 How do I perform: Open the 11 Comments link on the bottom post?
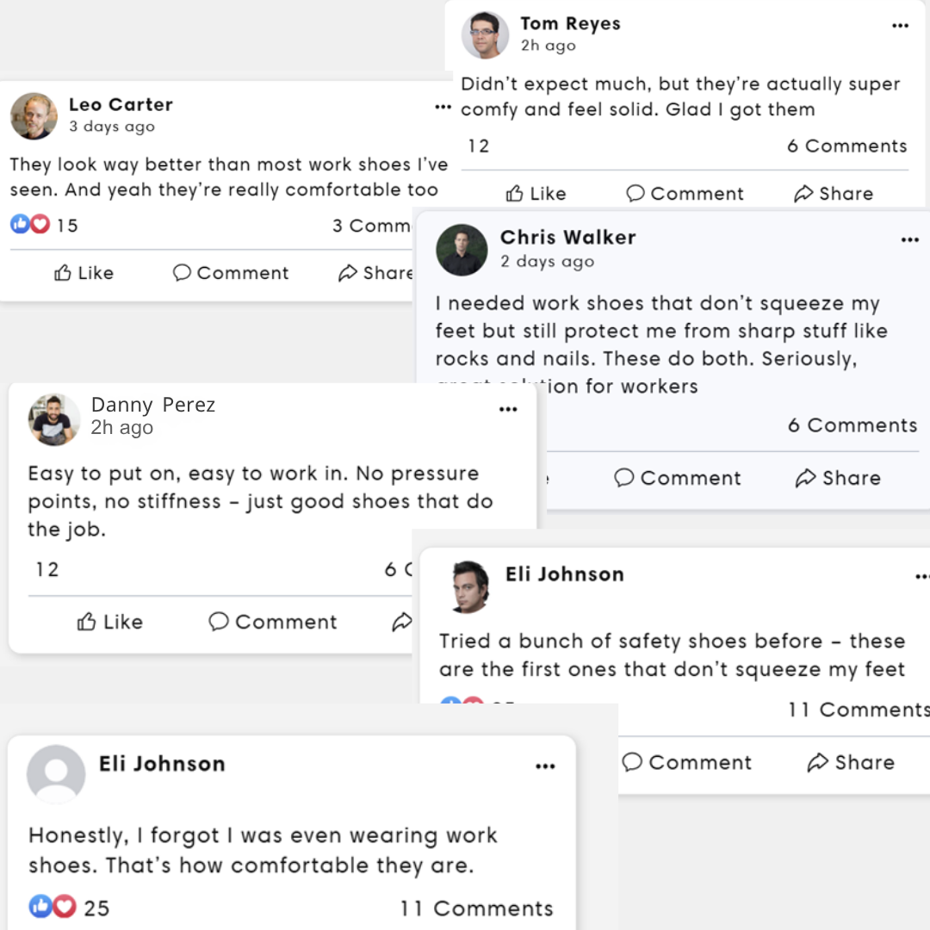(x=475, y=908)
